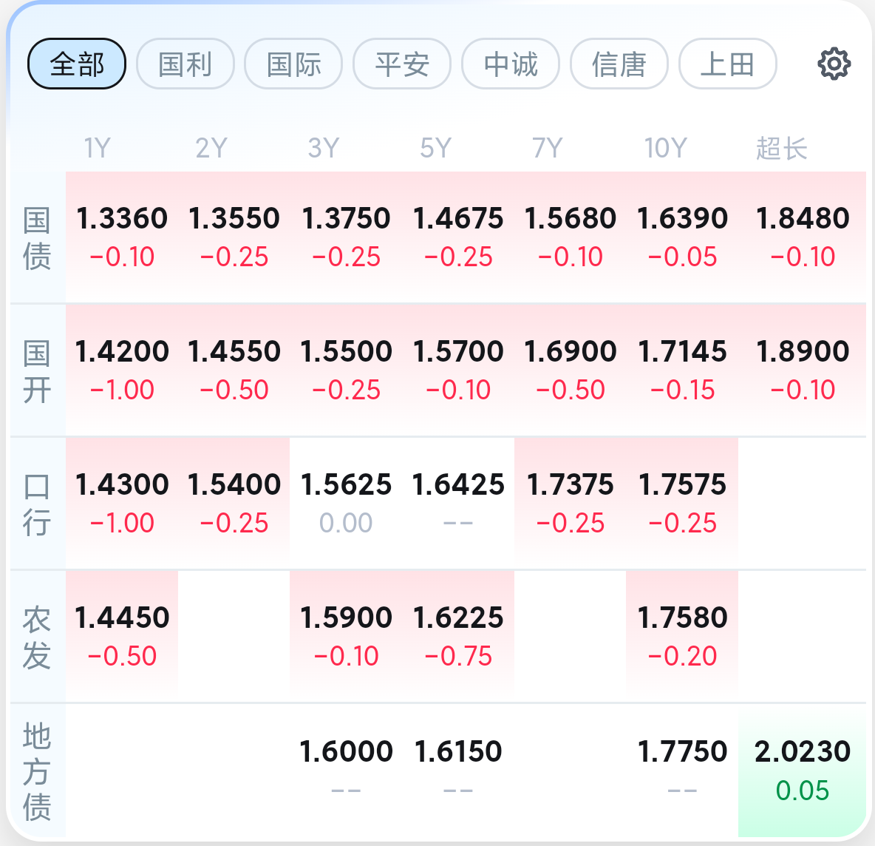Open 农发 5Y quote 1.6225
The image size is (875, 846).
pos(458,636)
